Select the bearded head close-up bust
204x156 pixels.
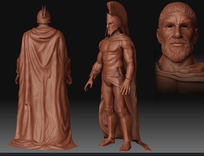tap(179, 48)
